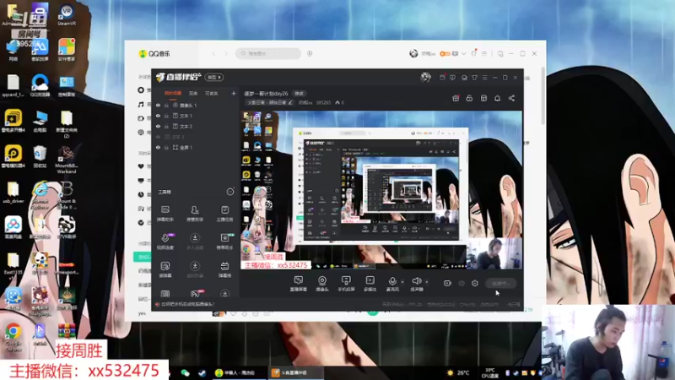The width and height of the screenshot is (675, 380).
Task: Open WeChat from the taskbar
Action: 185,373
